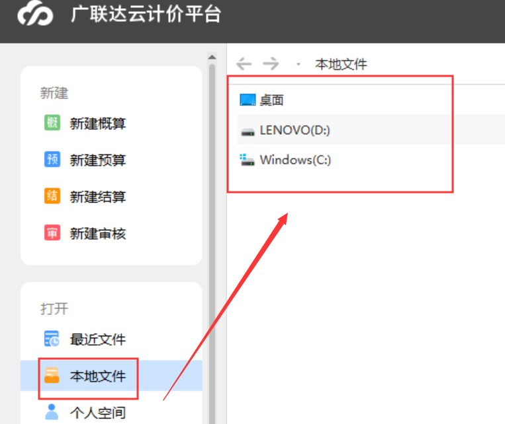This screenshot has width=505, height=424.
Task: Click the sidebar vertical scrollbar track
Action: (x=212, y=244)
